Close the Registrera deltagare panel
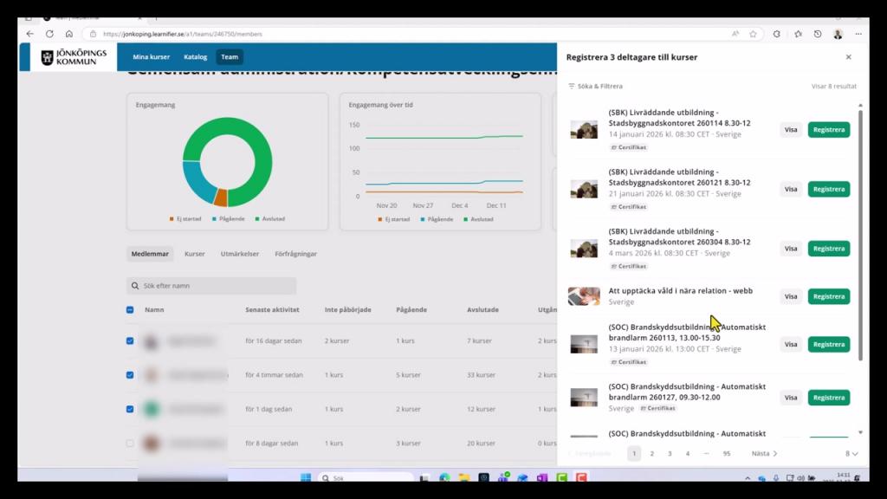The width and height of the screenshot is (887, 499). (848, 57)
